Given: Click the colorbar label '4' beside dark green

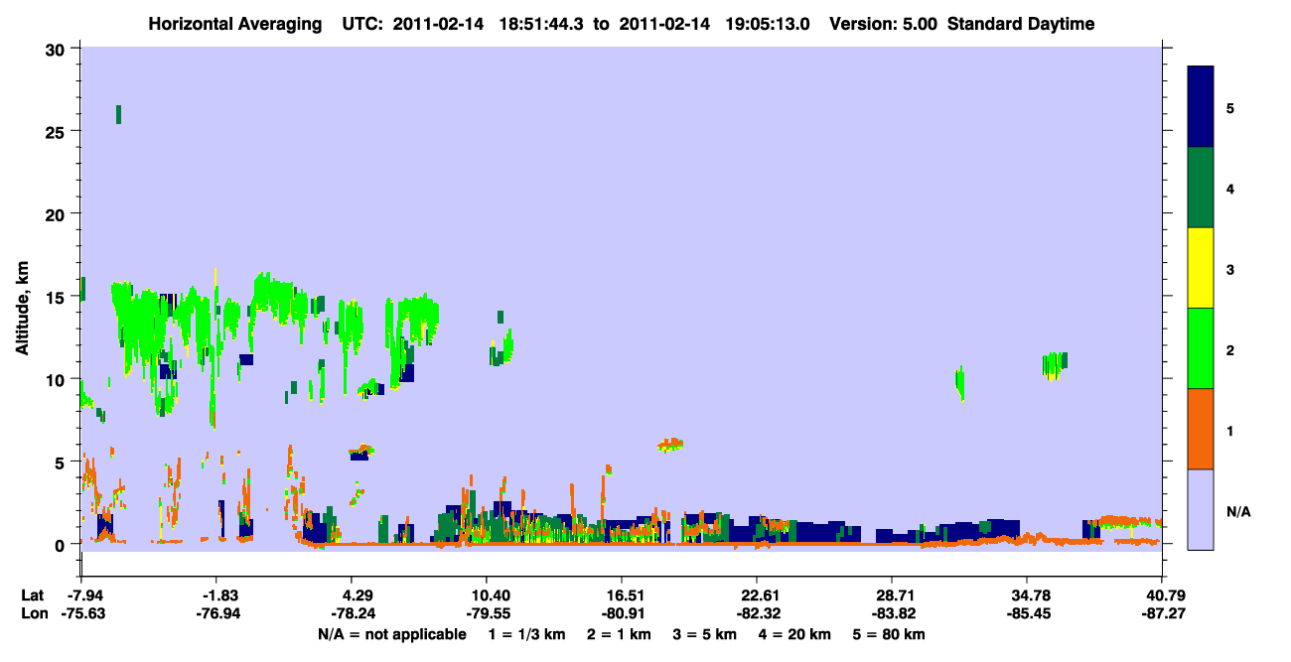Looking at the screenshot, I should (1230, 188).
